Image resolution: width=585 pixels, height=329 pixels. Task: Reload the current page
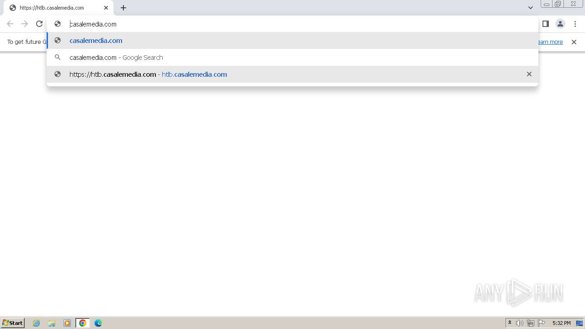pyautogui.click(x=39, y=24)
